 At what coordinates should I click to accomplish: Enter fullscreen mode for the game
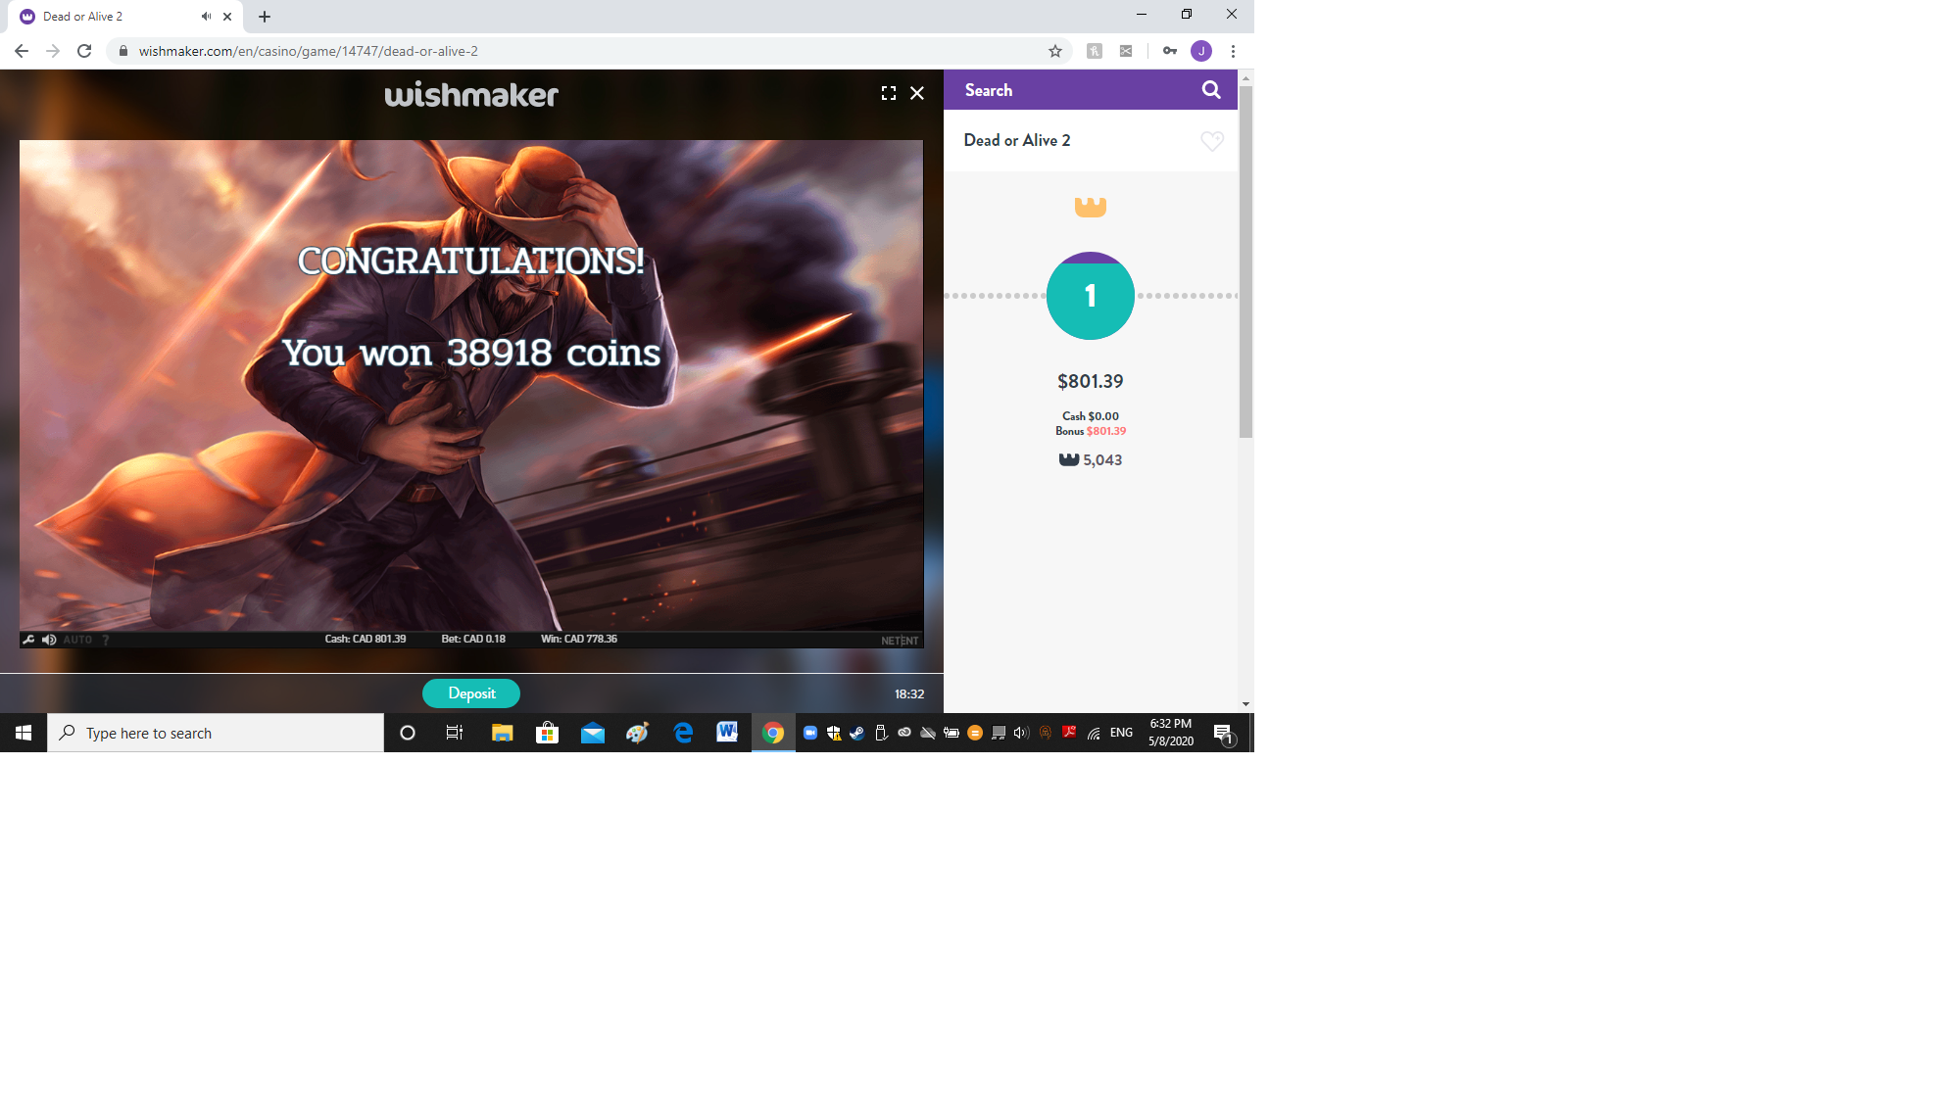[x=889, y=93]
